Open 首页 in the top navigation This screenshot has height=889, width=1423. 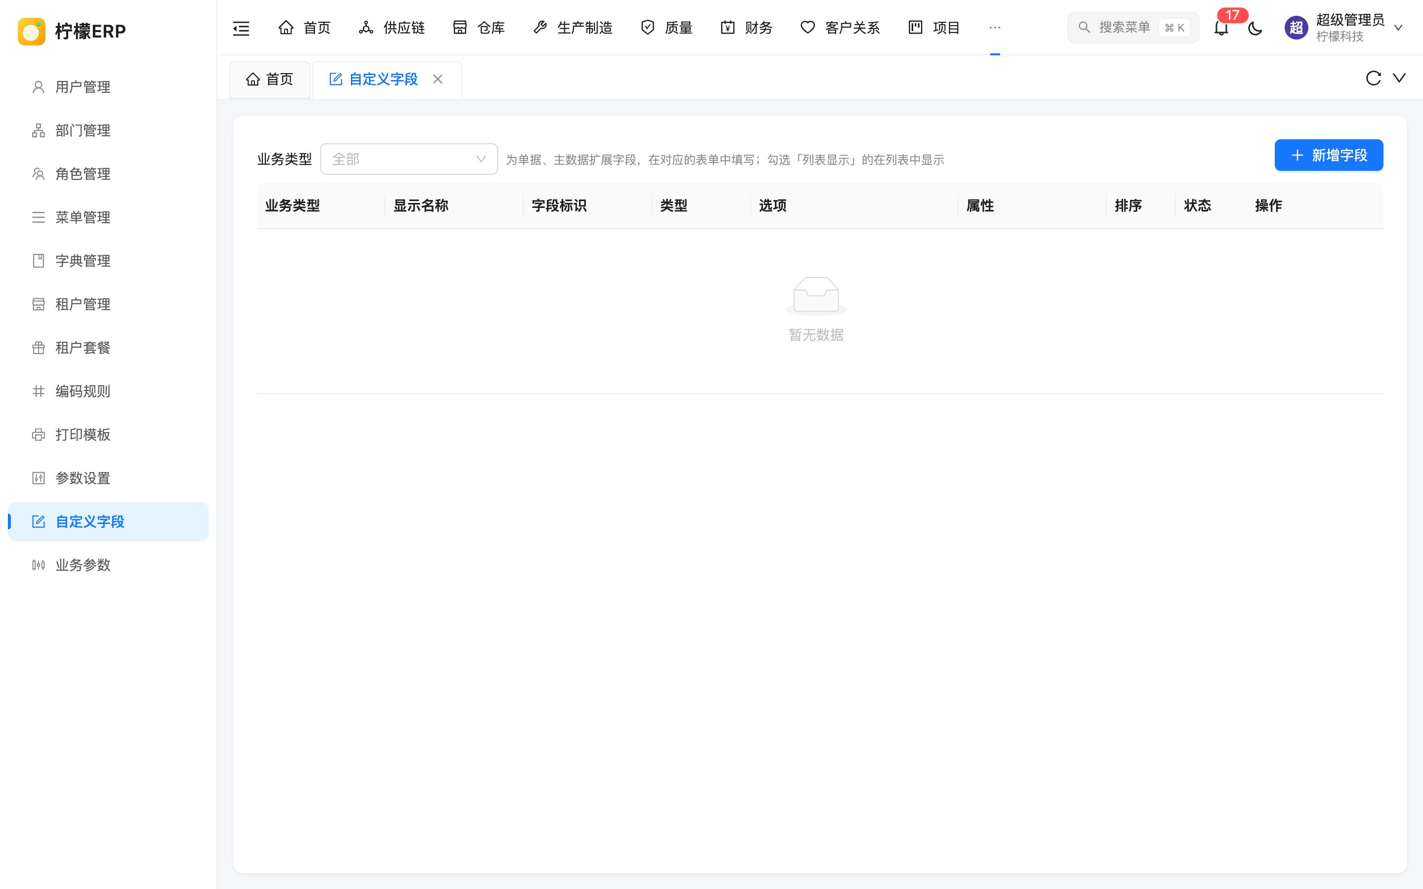[x=304, y=28]
